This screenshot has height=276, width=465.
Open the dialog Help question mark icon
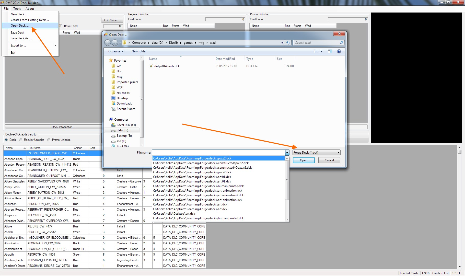point(339,51)
